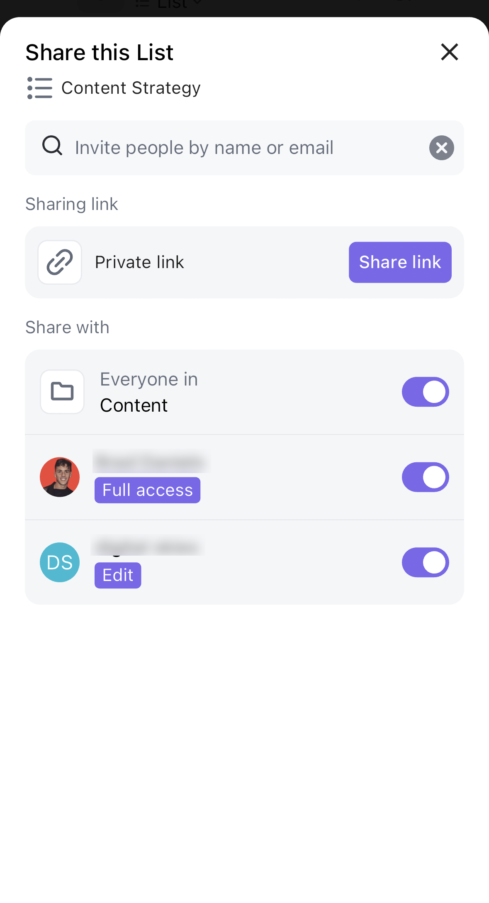Open the Full access permission dropdown

pyautogui.click(x=147, y=490)
